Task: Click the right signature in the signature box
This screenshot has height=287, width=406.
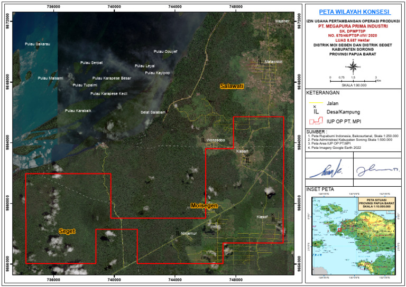Action: 377,171
